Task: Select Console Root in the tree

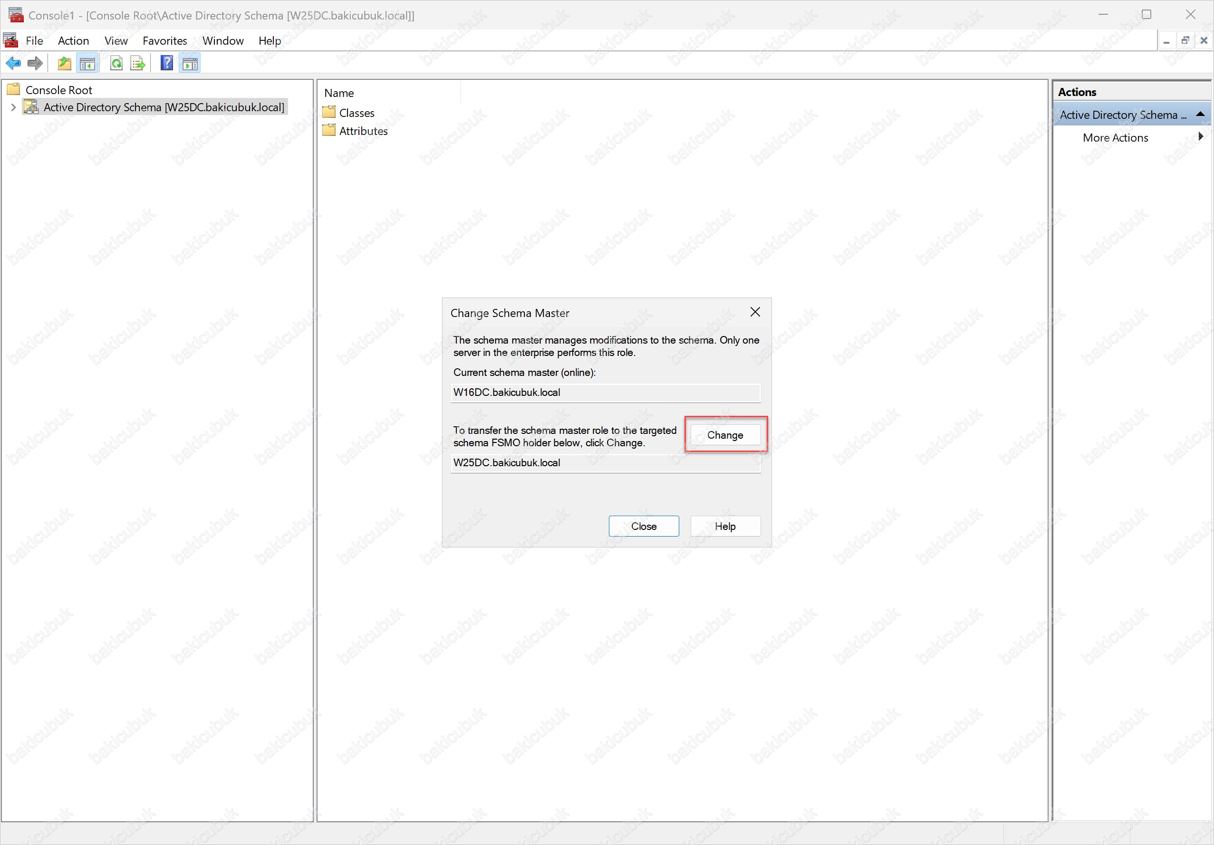Action: coord(58,90)
